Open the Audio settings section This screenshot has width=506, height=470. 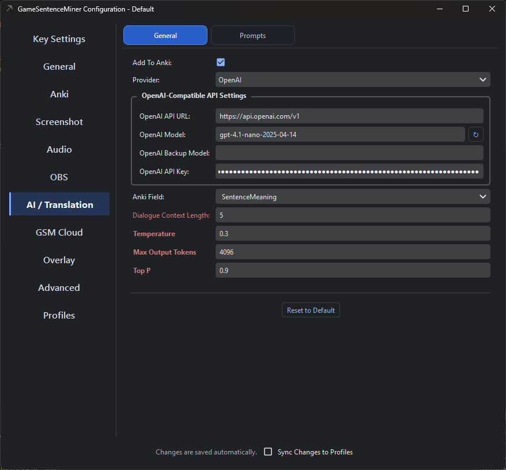[59, 149]
